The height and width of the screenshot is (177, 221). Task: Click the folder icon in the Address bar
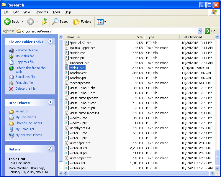pyautogui.click(x=19, y=31)
